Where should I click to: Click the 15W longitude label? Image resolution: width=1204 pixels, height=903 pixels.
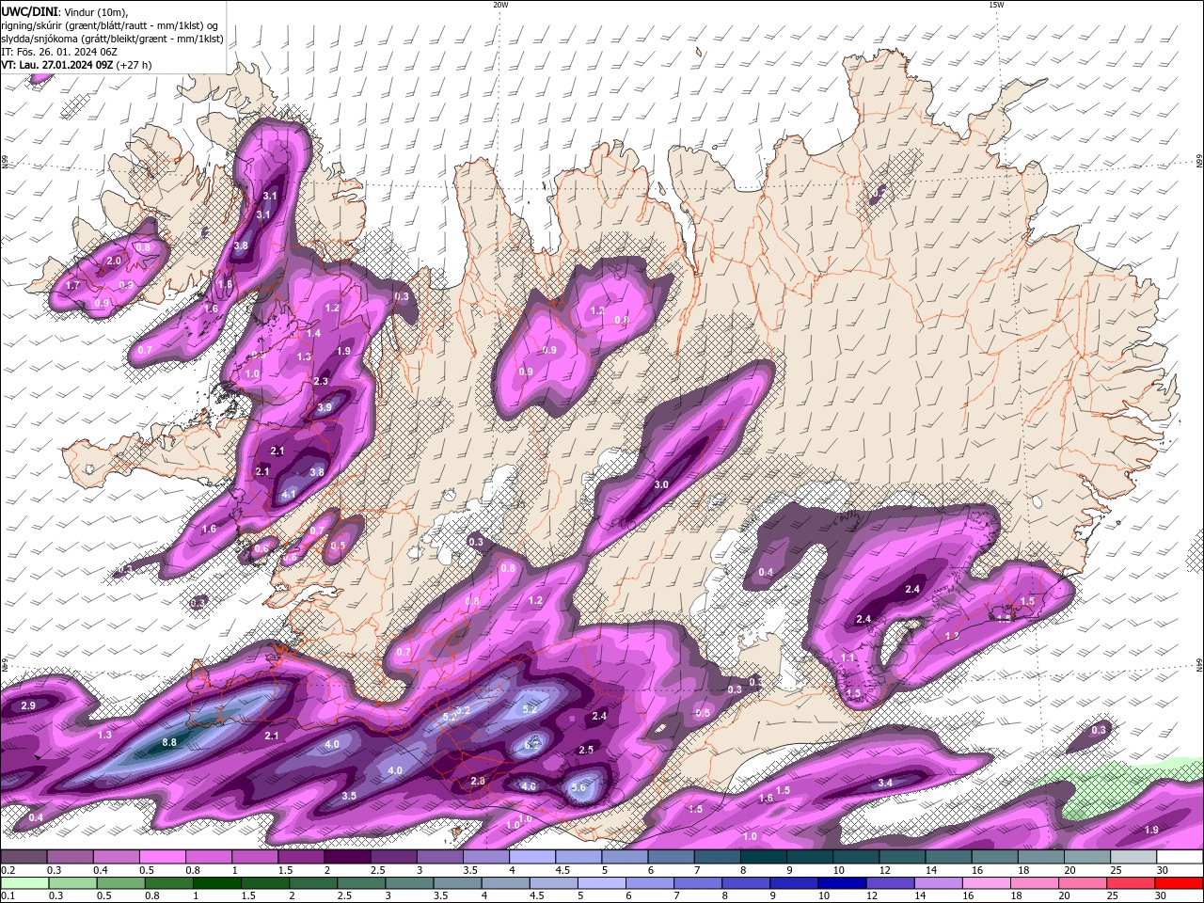point(996,5)
